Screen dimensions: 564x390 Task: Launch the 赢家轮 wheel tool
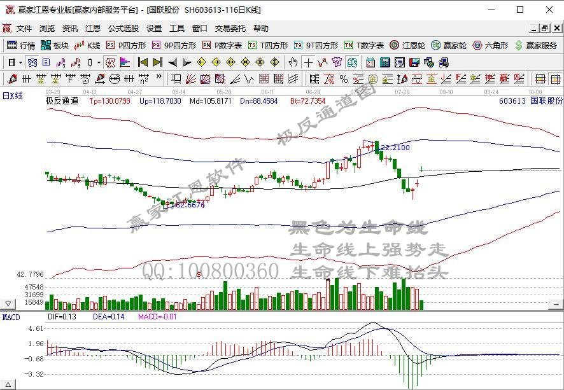click(x=449, y=45)
